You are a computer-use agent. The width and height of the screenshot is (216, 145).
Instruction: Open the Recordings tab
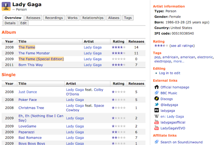(x=54, y=18)
